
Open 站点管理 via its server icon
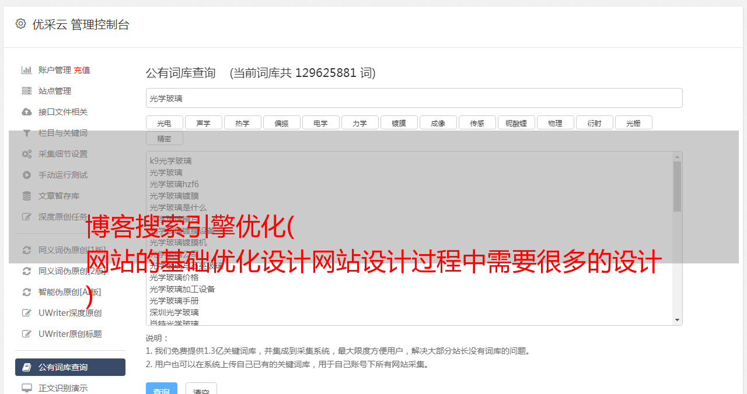point(27,91)
